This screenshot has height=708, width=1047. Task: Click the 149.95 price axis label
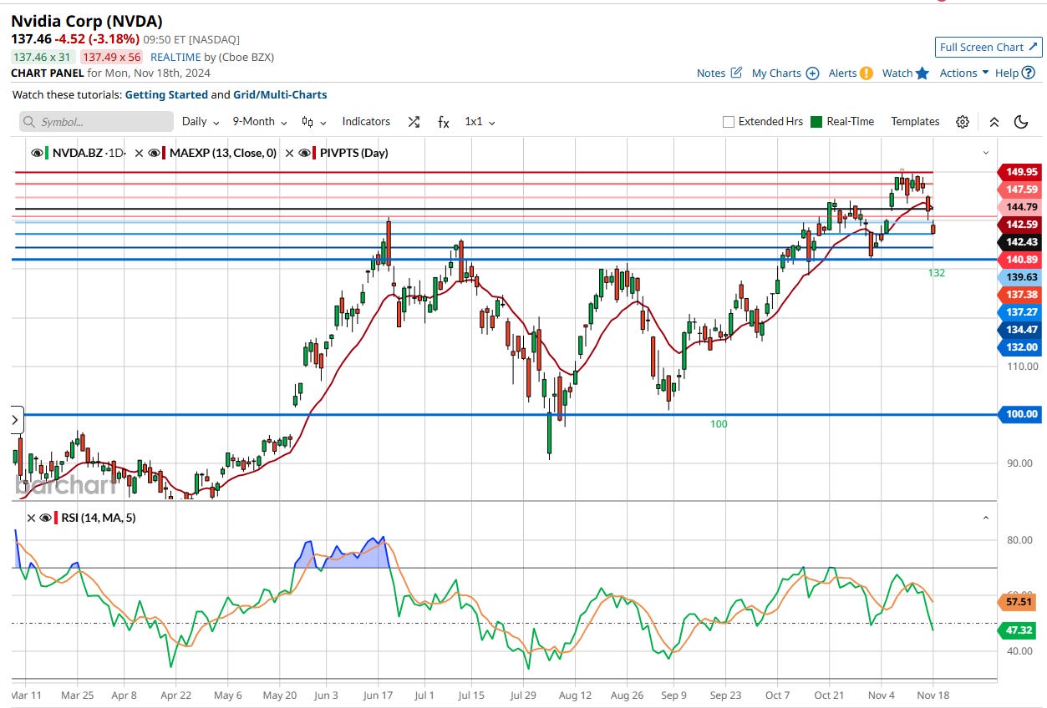pos(1019,172)
